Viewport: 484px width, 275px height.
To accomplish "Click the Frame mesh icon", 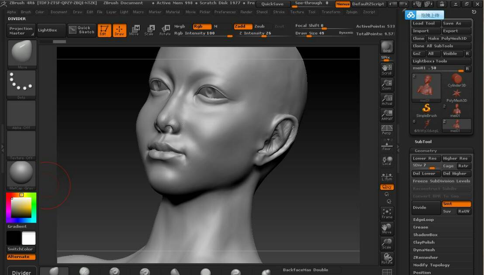I will [x=387, y=213].
